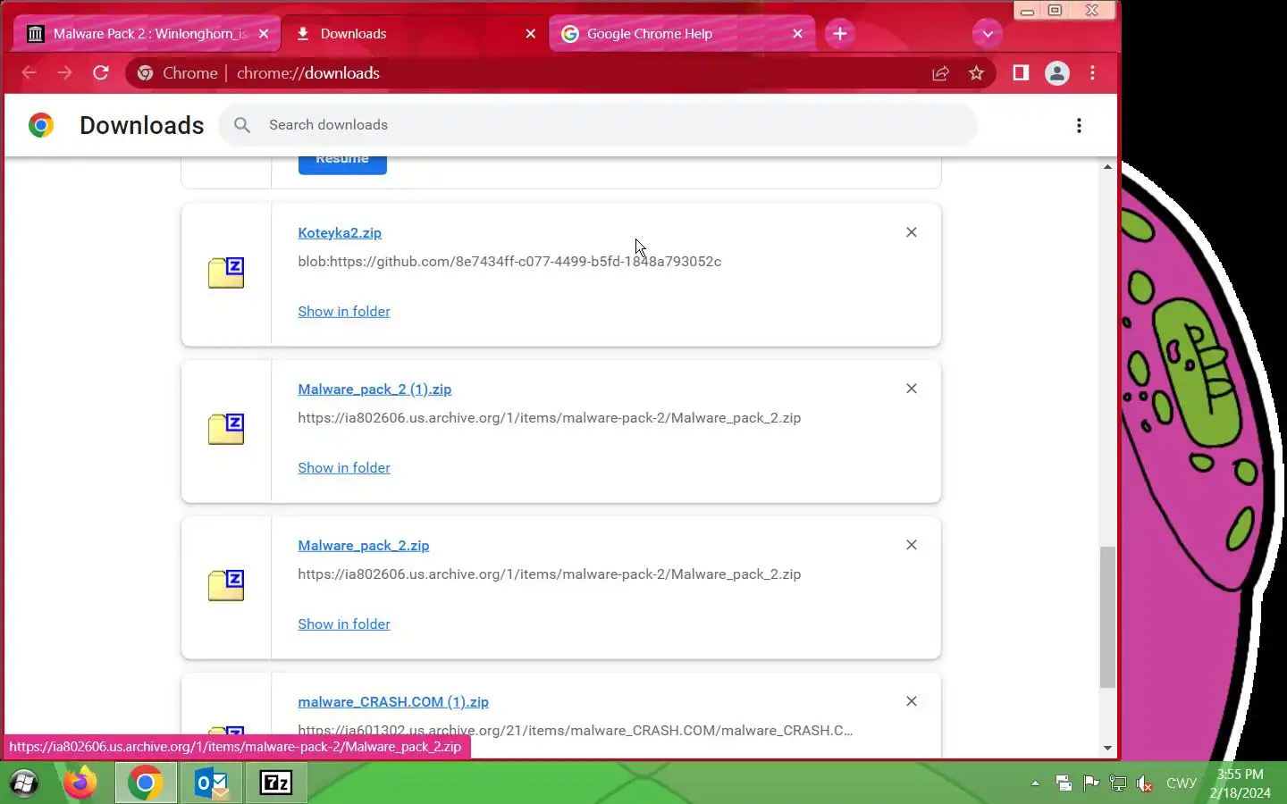Click the muted volume tray icon
The image size is (1287, 804).
pyautogui.click(x=1144, y=783)
